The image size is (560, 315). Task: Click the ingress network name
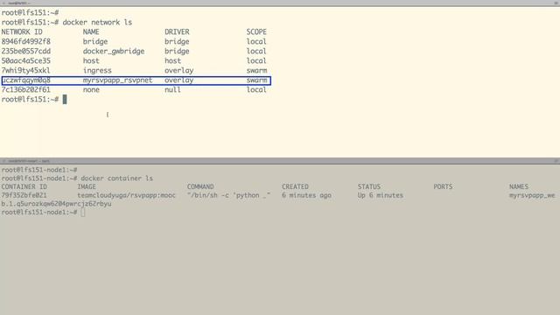pos(97,70)
